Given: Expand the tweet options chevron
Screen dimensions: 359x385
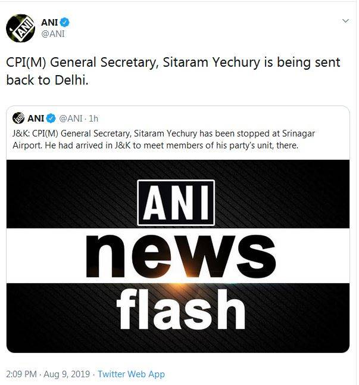Looking at the screenshot, I should click(x=345, y=21).
